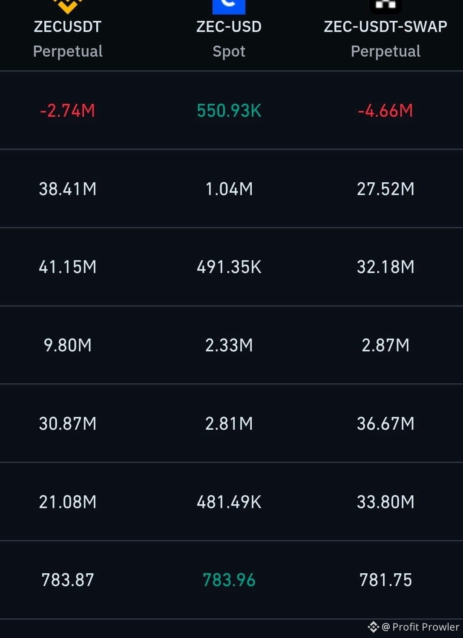Click the 33.80M cell
463x638 pixels.
[x=385, y=502]
